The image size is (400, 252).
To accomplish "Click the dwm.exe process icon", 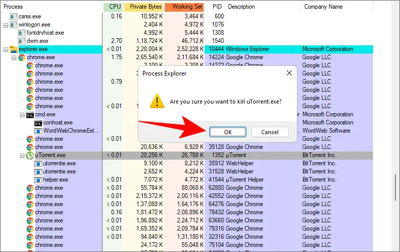I will pos(21,41).
